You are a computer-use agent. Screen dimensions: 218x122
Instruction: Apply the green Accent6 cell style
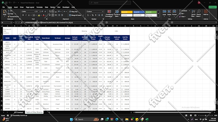click(151, 12)
